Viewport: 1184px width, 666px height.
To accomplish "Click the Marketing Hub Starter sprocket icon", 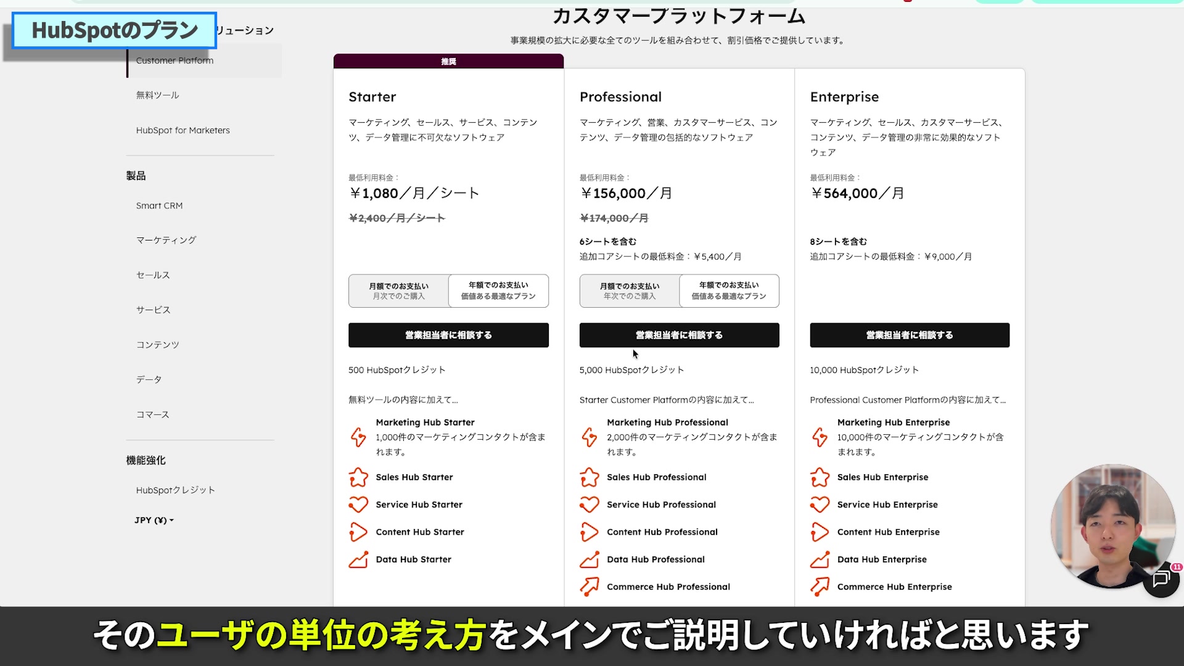I will 358,437.
